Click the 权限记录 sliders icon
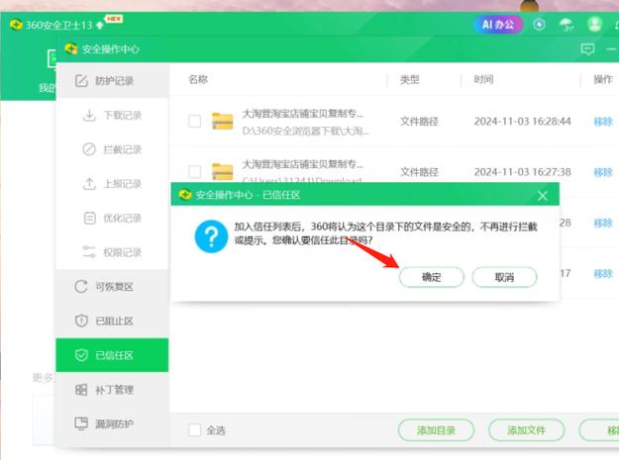 tap(89, 252)
